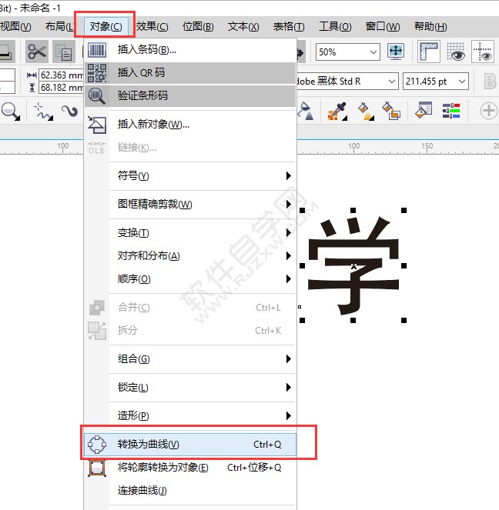This screenshot has width=499, height=510.
Task: Open the 工具(O) menu
Action: (335, 26)
